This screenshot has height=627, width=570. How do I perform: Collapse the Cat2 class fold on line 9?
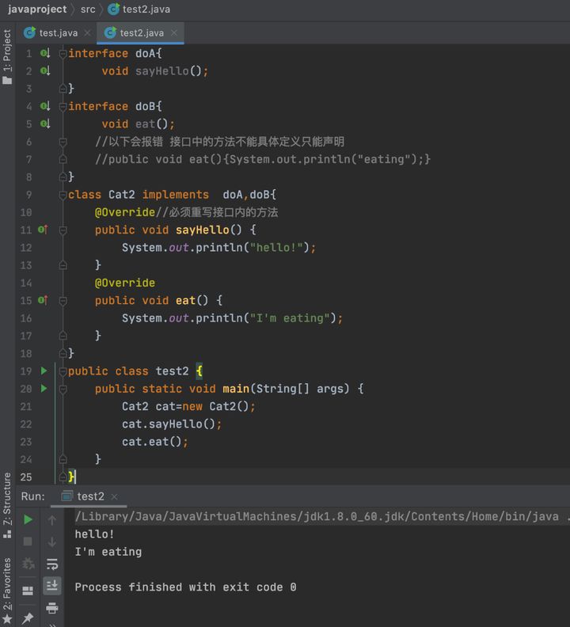[x=63, y=195]
